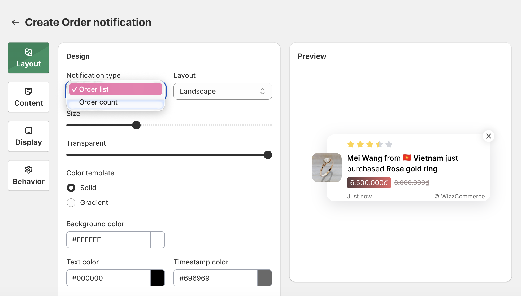
Task: Open the Landscape layout dropdown
Action: point(223,91)
